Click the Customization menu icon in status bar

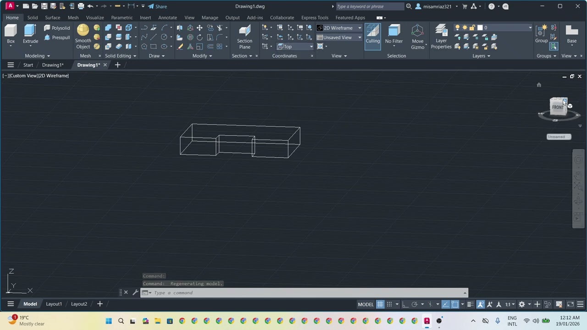click(580, 304)
